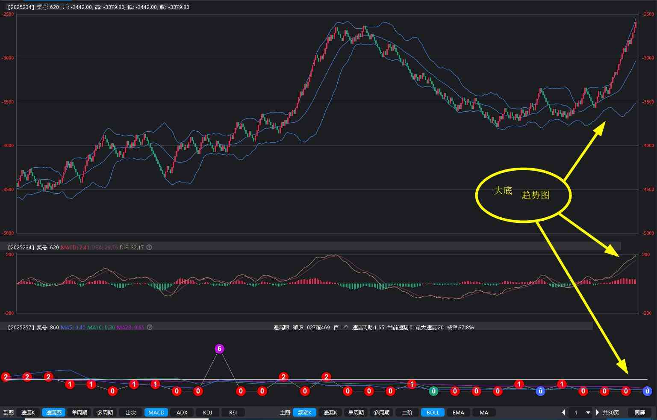
Task: Switch the sub-chart to RSI indicator
Action: (x=233, y=412)
